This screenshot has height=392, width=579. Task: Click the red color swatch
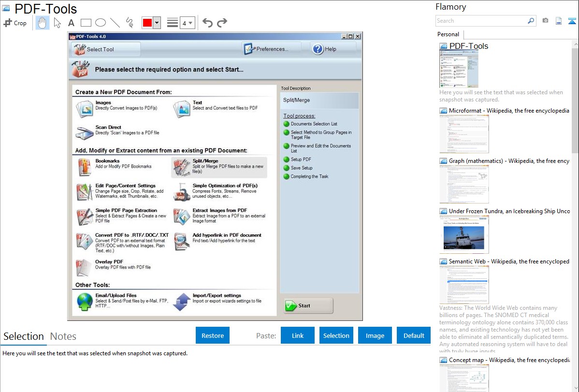coord(147,23)
